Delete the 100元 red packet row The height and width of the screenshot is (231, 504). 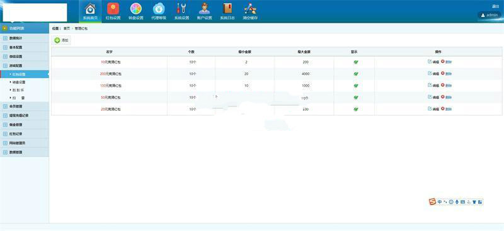446,86
